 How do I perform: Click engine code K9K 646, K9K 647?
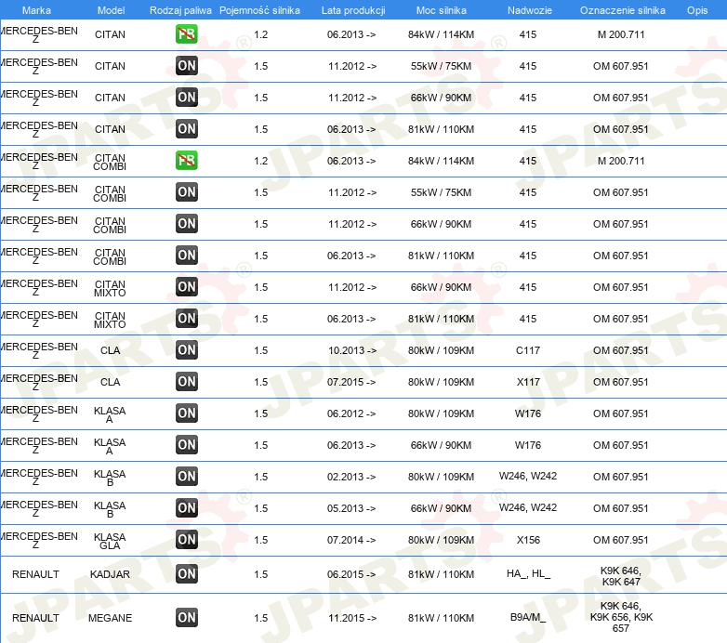tap(621, 576)
